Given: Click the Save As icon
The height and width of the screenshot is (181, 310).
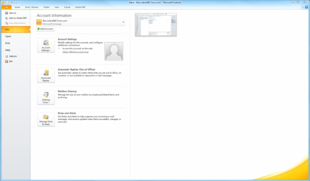Looking at the screenshot, I should [6, 13].
